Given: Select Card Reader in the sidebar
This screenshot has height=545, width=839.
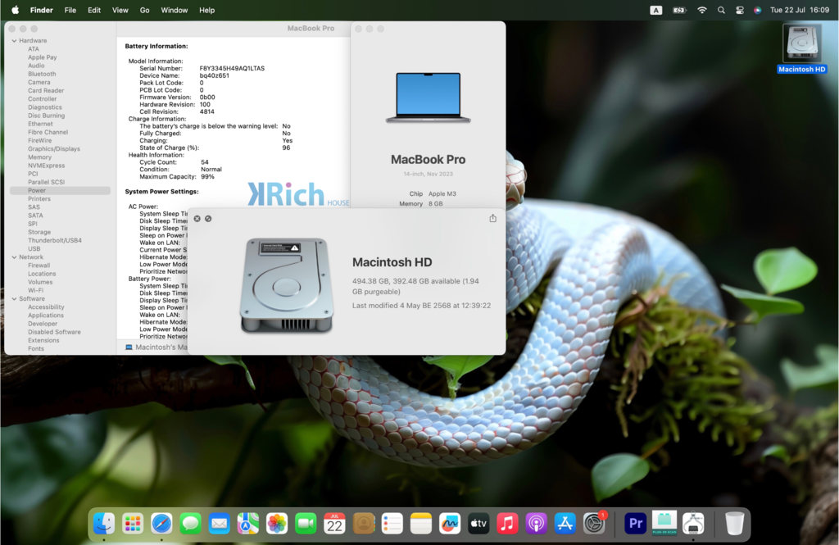Looking at the screenshot, I should 46,90.
